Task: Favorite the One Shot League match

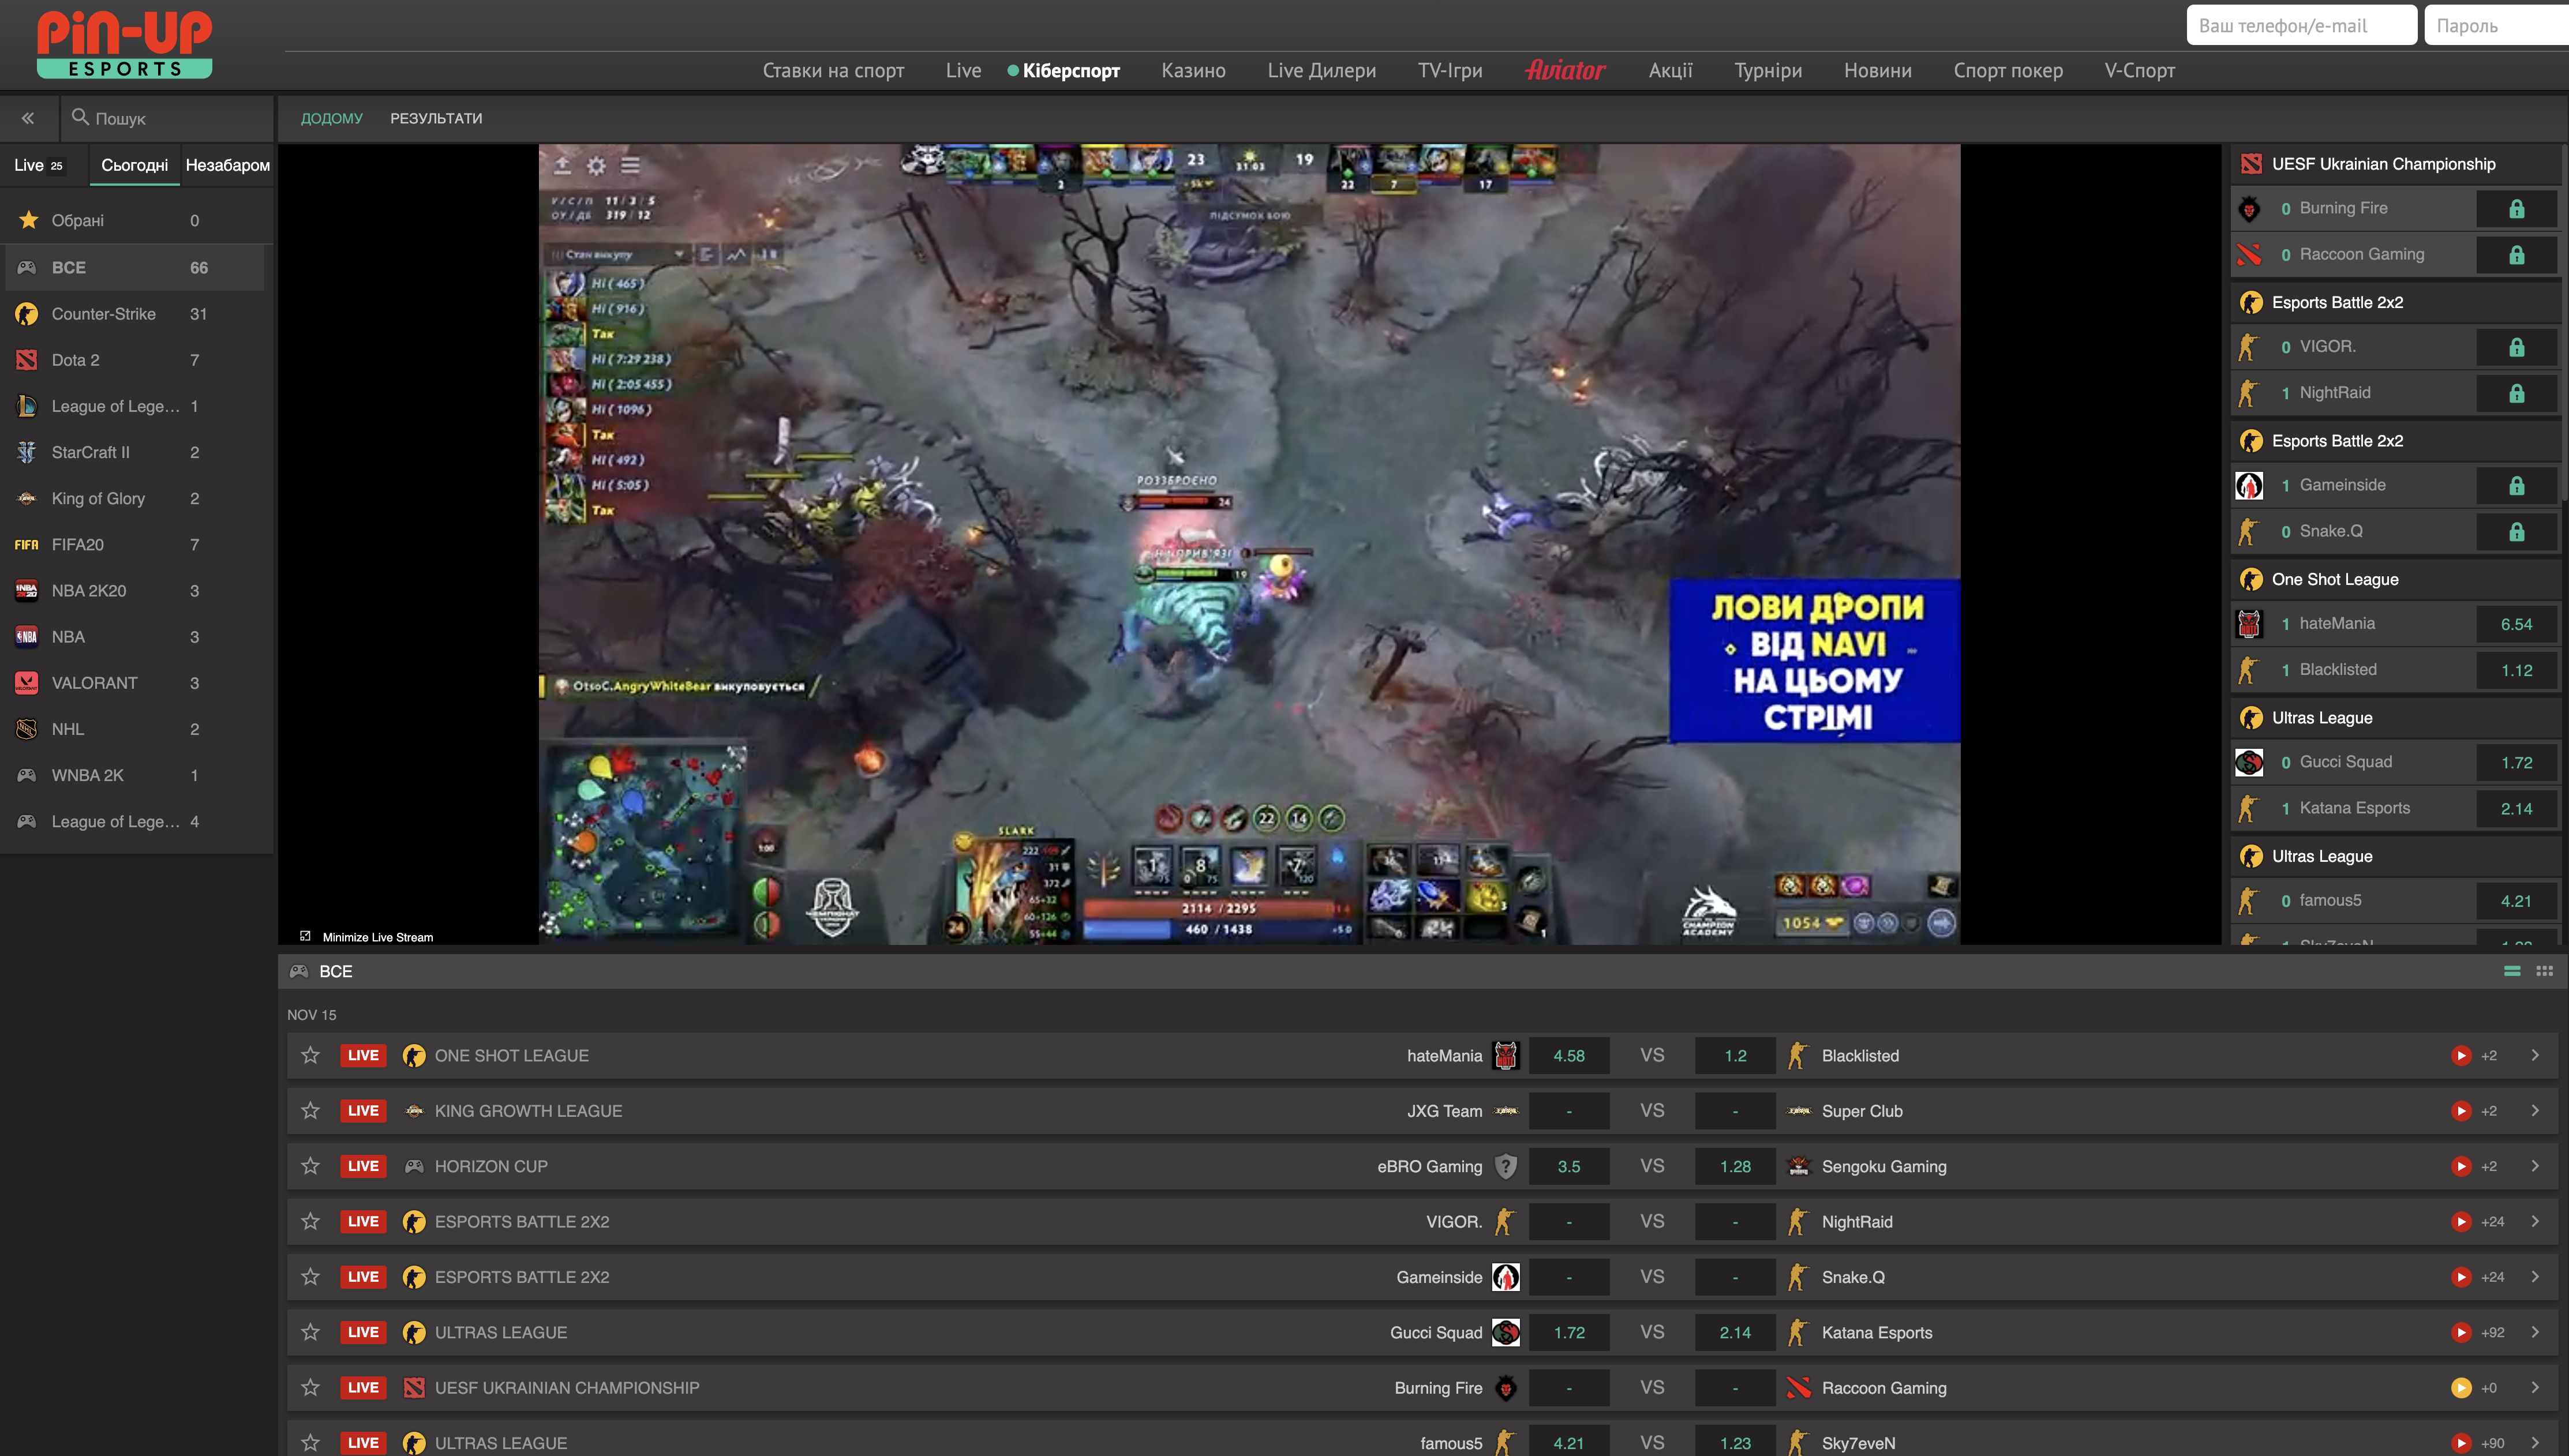Action: point(310,1055)
